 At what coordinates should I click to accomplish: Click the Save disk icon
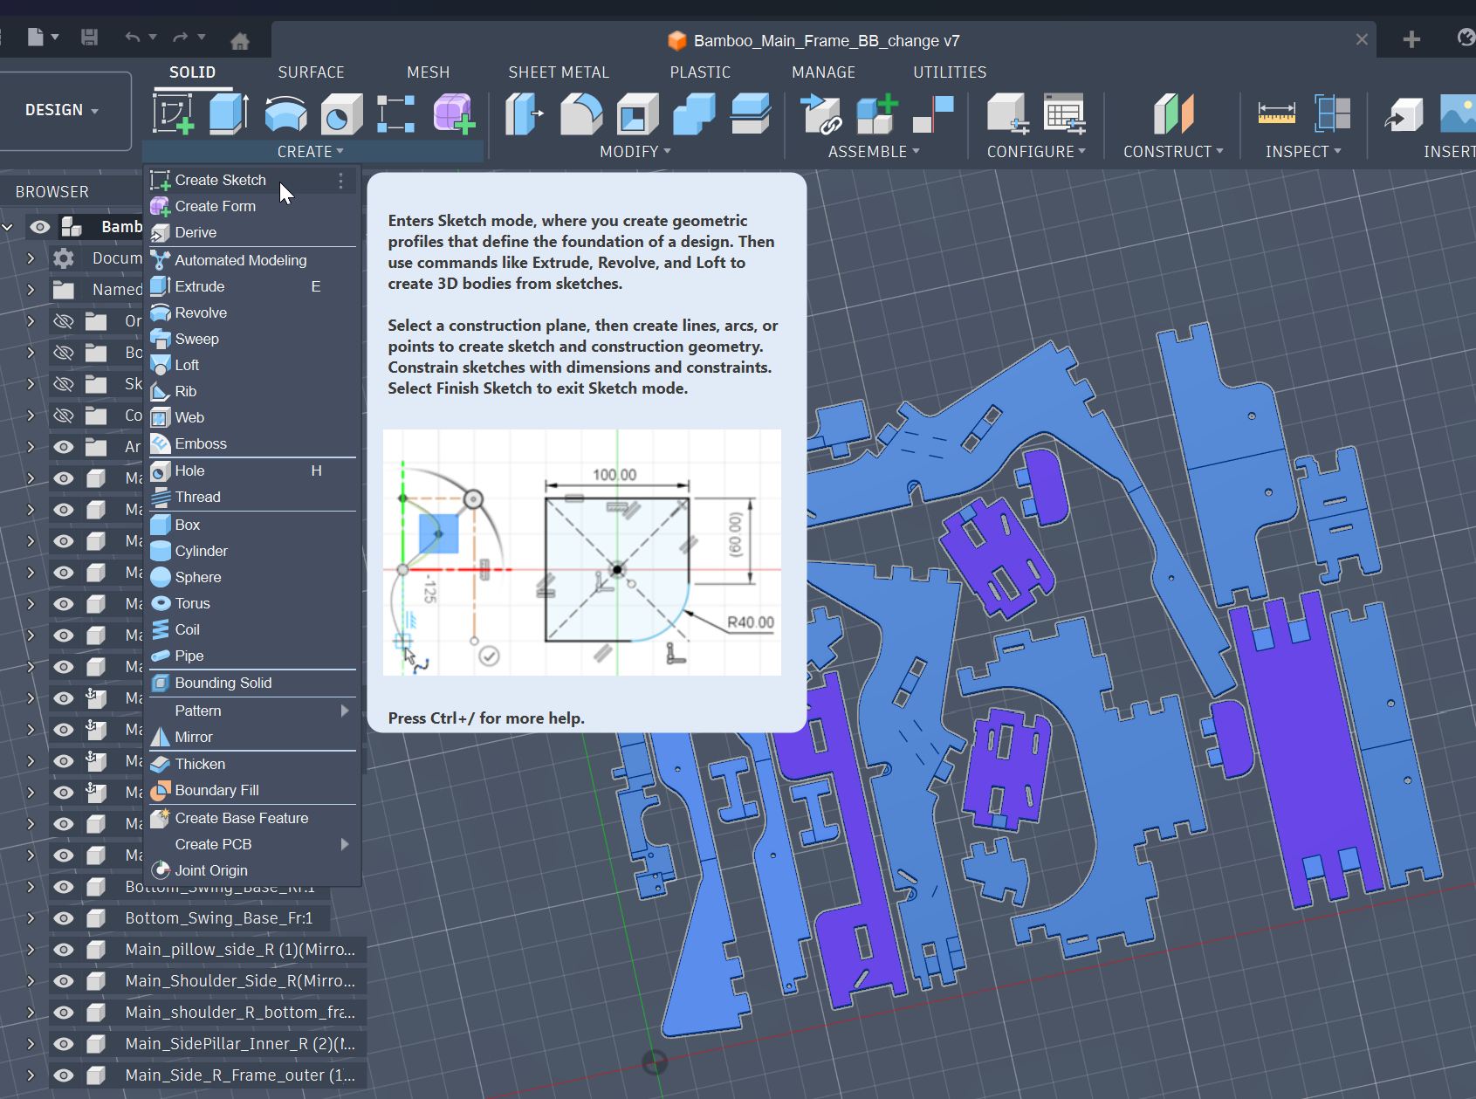89,38
